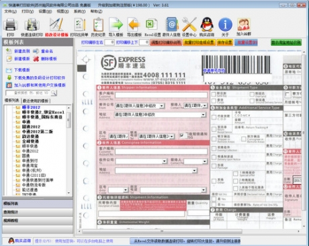This screenshot has width=309, height=246.
Task: Check the 代收货款 C.O.D checkbox
Action: [x=214, y=117]
